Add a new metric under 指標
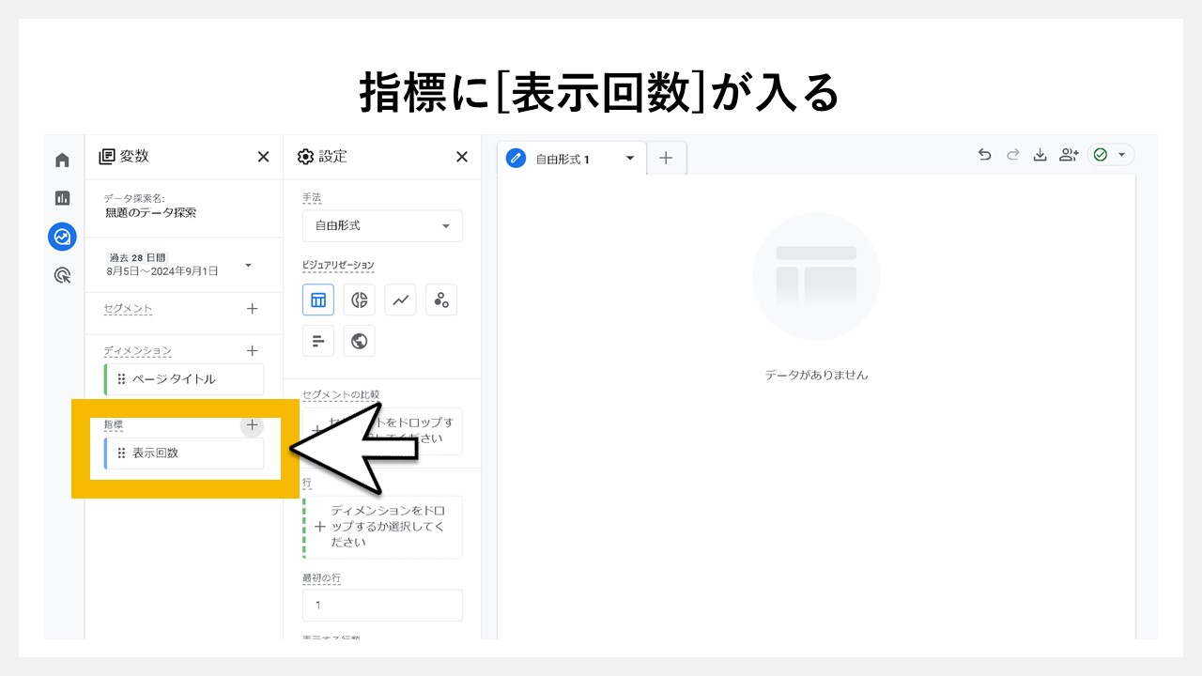The height and width of the screenshot is (676, 1202). click(x=252, y=424)
